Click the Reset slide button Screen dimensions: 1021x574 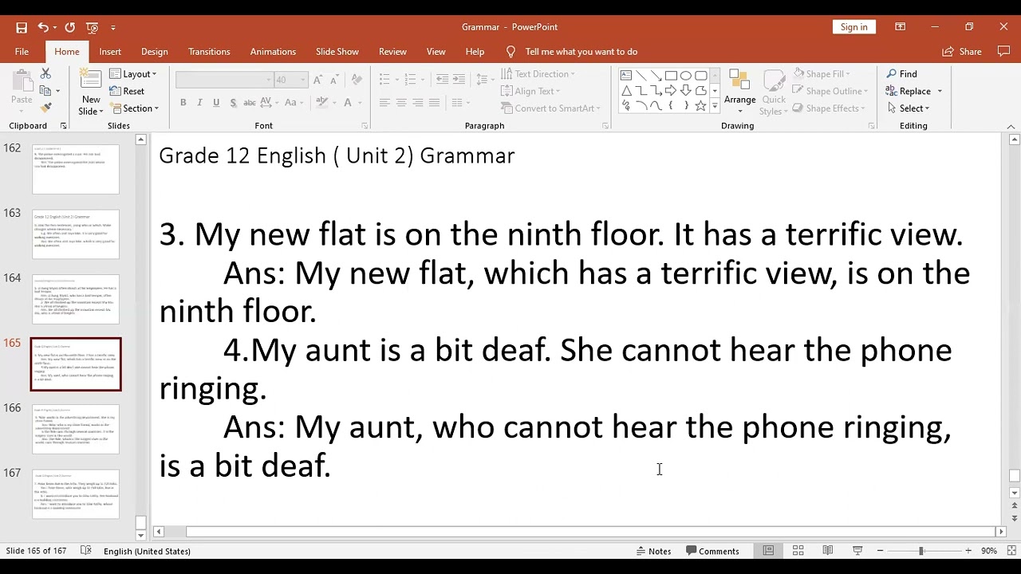click(x=128, y=92)
